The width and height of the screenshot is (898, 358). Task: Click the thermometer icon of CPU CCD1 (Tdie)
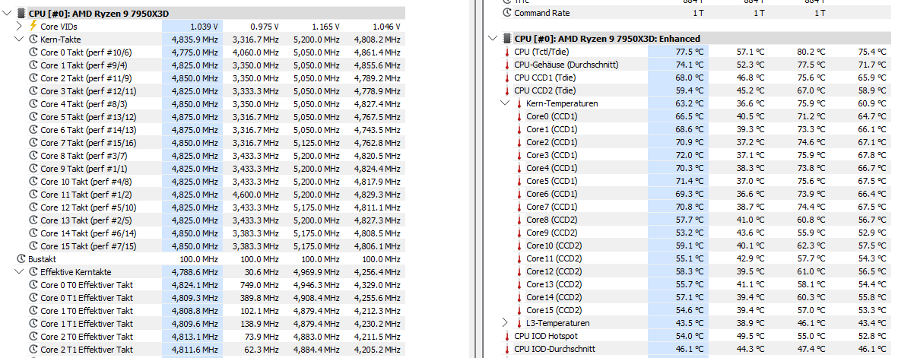(x=507, y=78)
